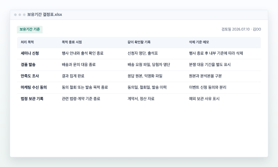This screenshot has width=278, height=167.
Task: Select the review date text 검토일 2026.07.10
Action: pos(235,29)
